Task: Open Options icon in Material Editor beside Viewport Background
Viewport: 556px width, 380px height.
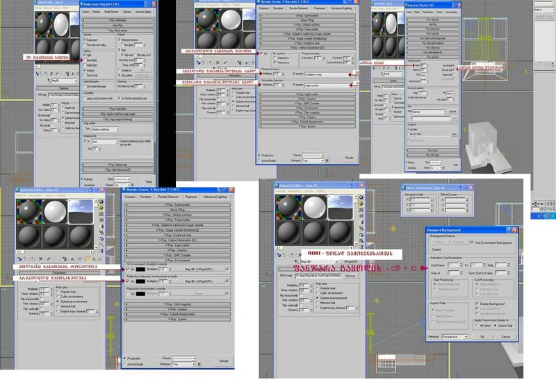Action: pos(361,235)
